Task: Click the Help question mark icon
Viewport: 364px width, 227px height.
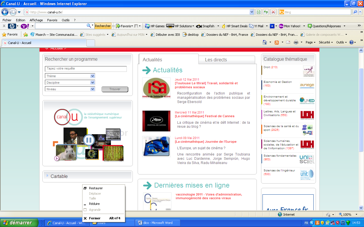Action: (351, 42)
